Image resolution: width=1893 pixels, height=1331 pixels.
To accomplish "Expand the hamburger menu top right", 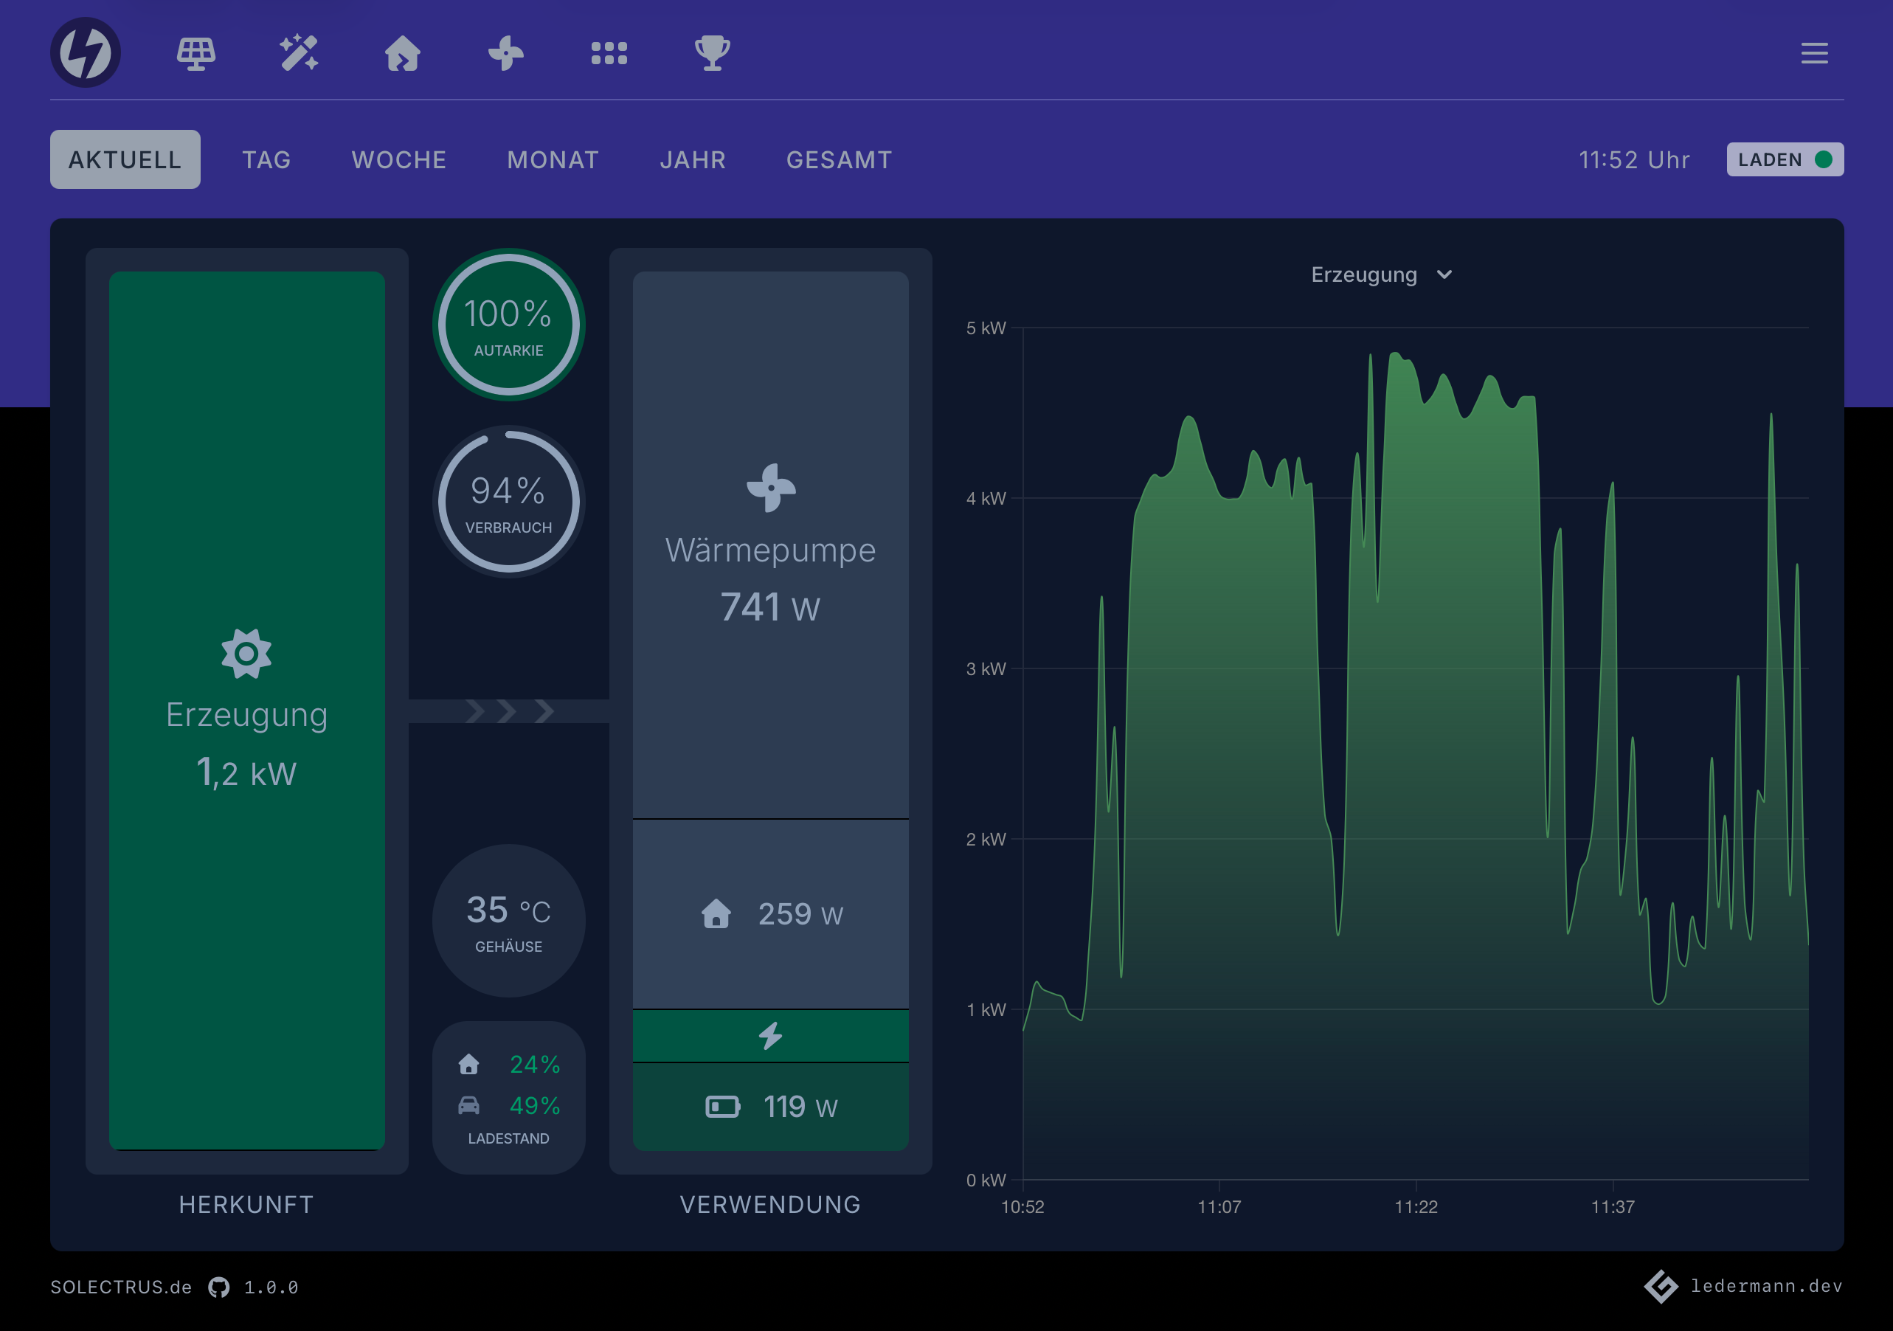I will pyautogui.click(x=1814, y=53).
